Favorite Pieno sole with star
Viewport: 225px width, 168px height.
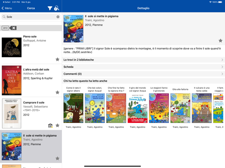[x=58, y=59]
